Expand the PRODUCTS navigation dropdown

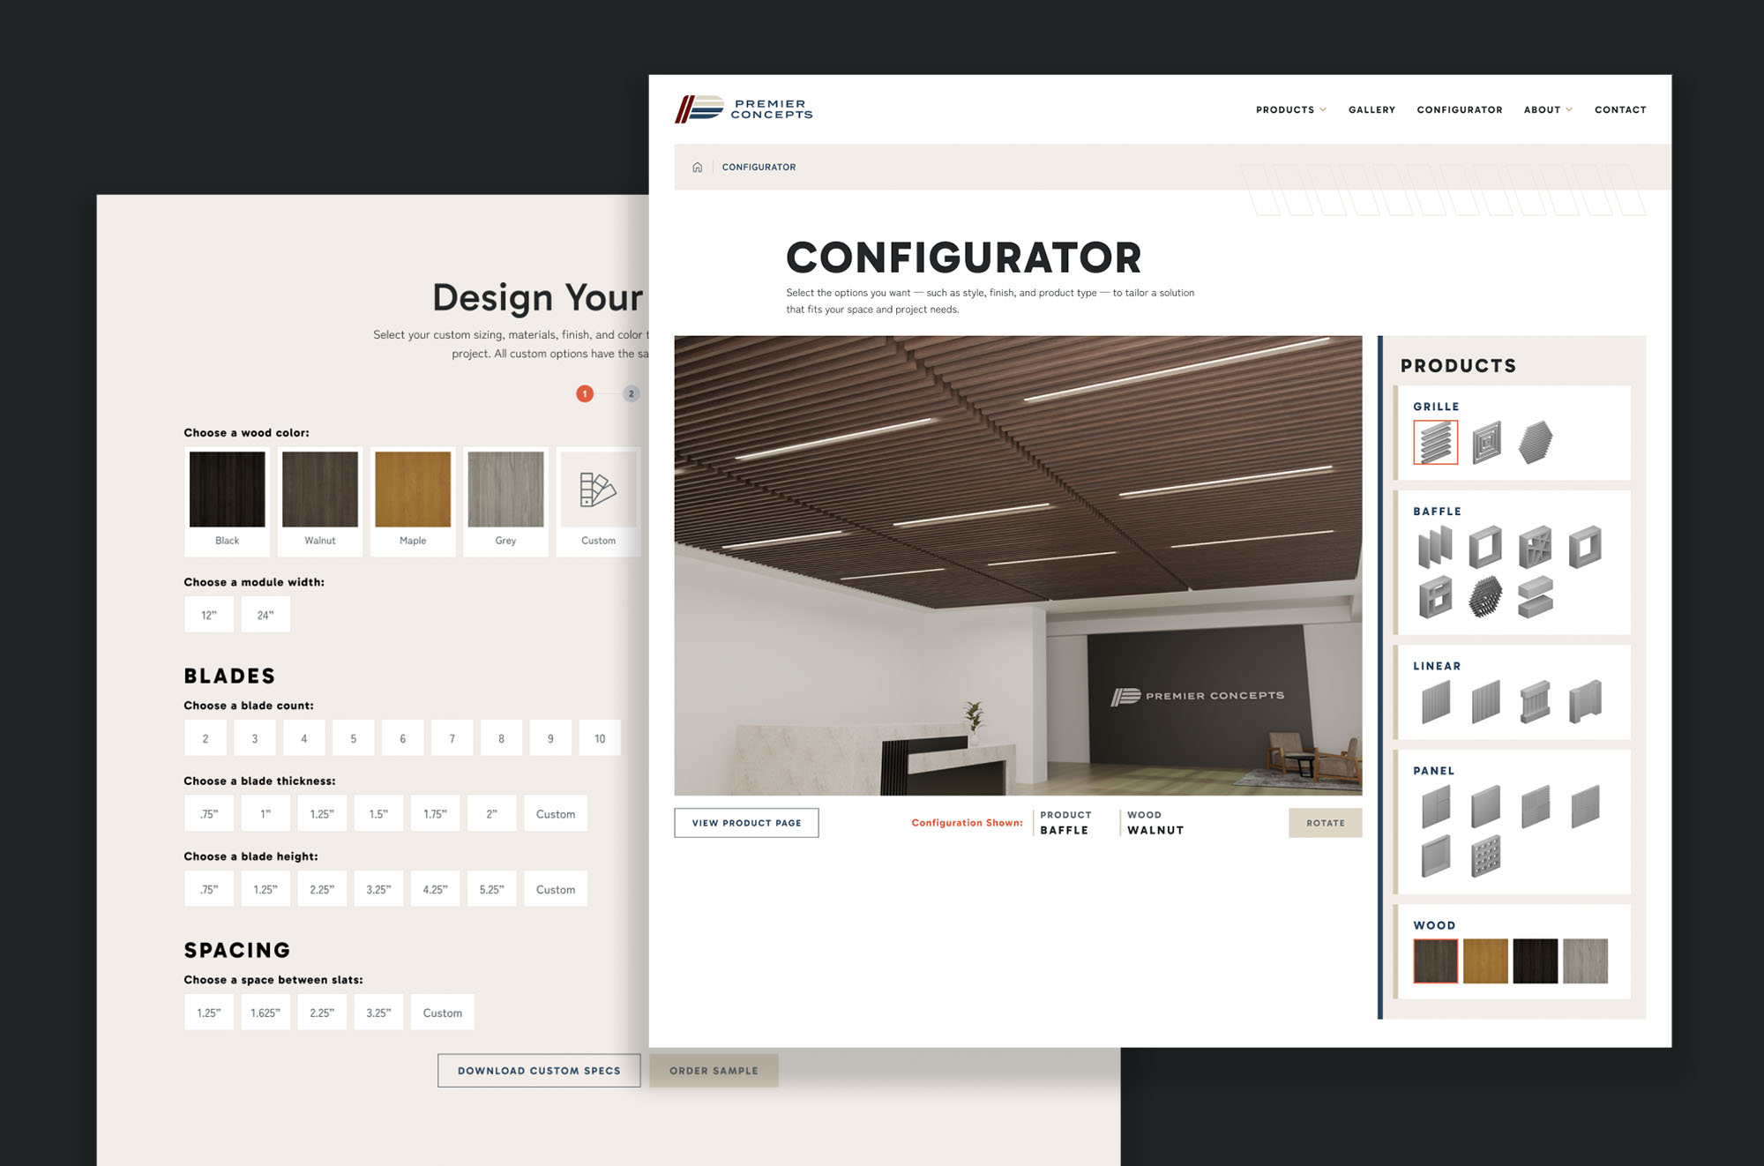coord(1289,109)
